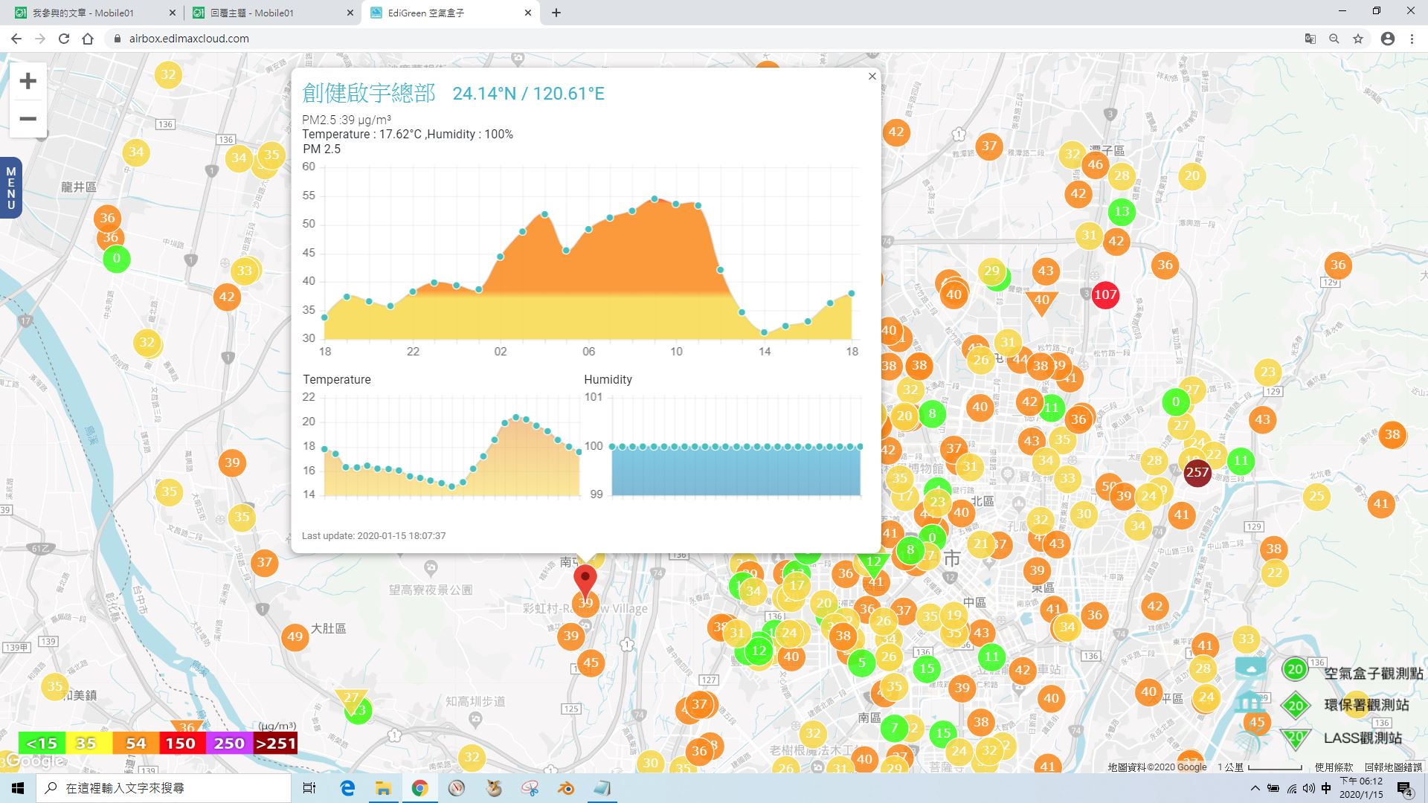1428x803 pixels.
Task: Reload the current page
Action: click(x=64, y=39)
